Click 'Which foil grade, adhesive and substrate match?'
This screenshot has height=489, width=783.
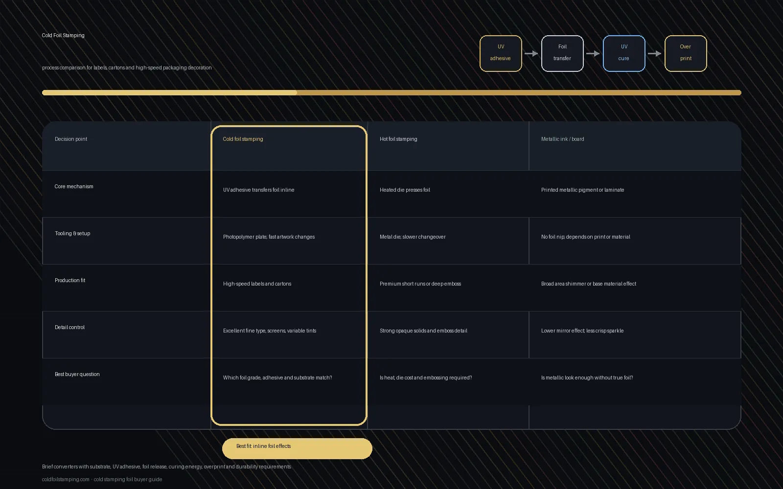pyautogui.click(x=277, y=378)
